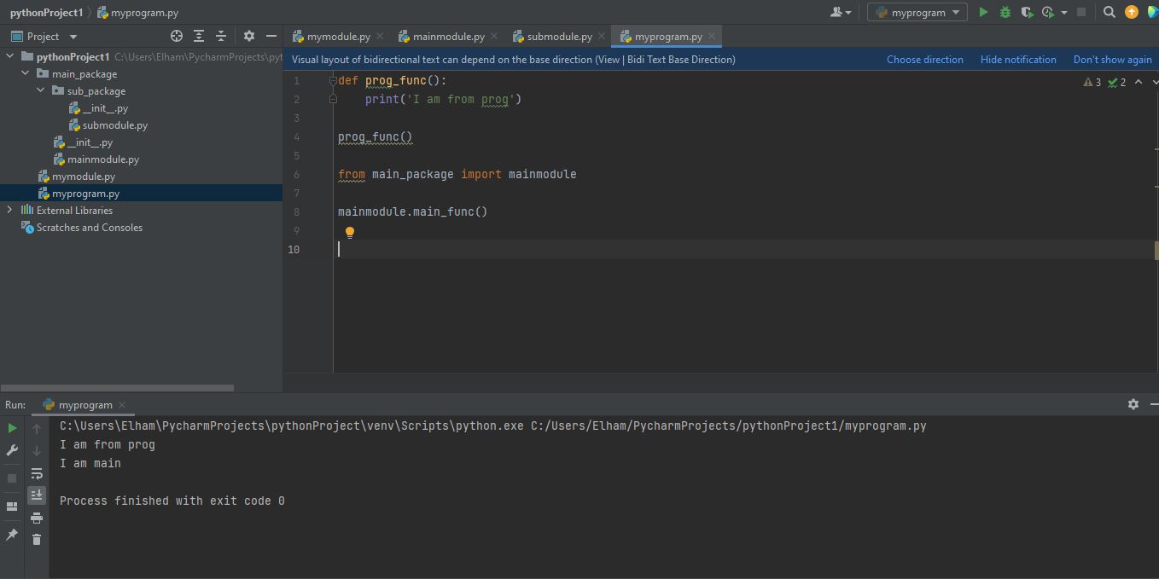This screenshot has height=579, width=1159.
Task: Clear console output with the trash icon
Action: coord(37,539)
